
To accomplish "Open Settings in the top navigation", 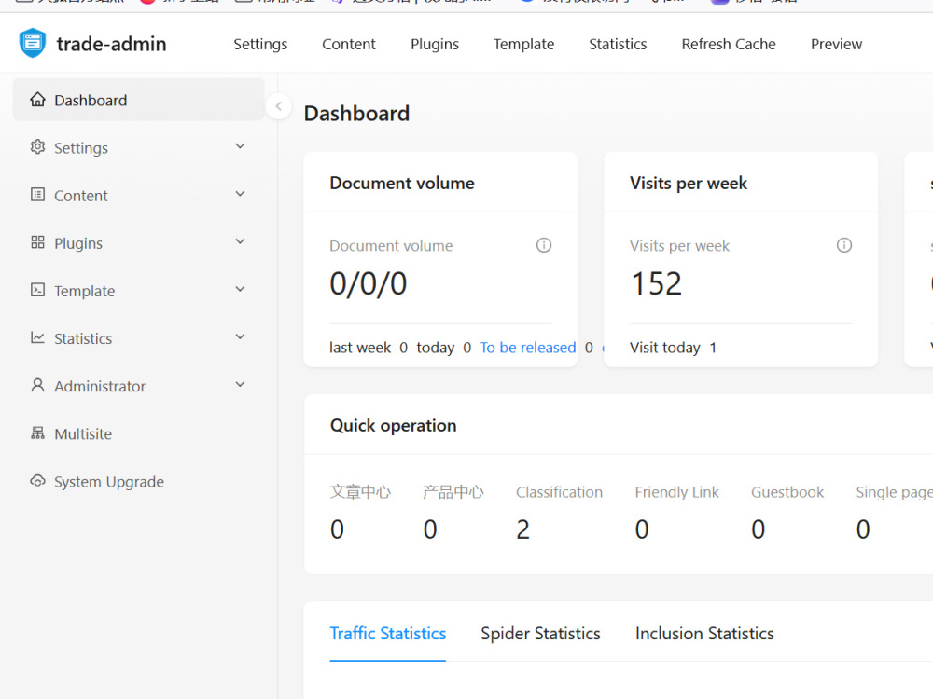I will [260, 44].
